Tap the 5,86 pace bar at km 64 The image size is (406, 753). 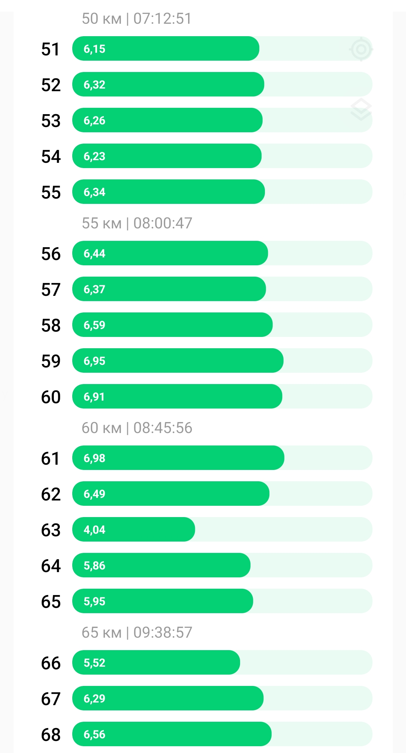tap(161, 565)
